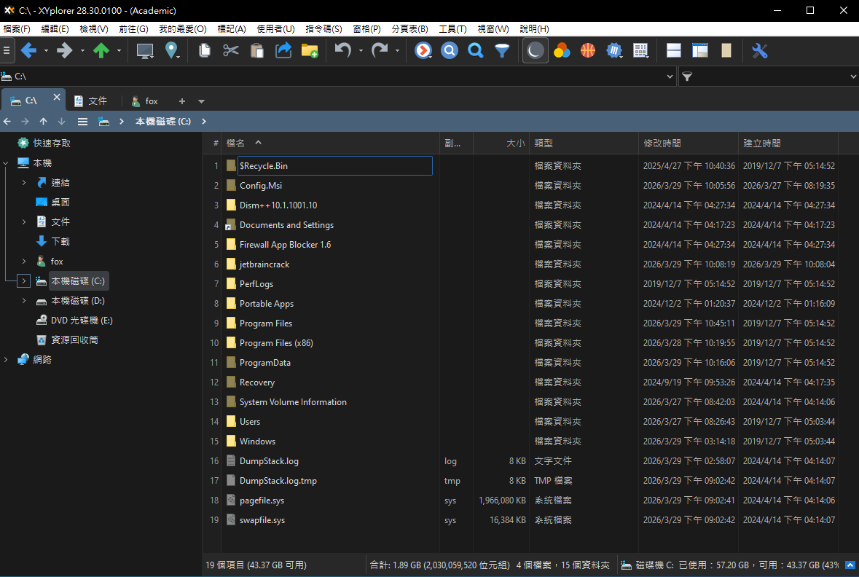859x577 pixels.
Task: Toggle the preview pane tan rectangle icon
Action: 726,51
